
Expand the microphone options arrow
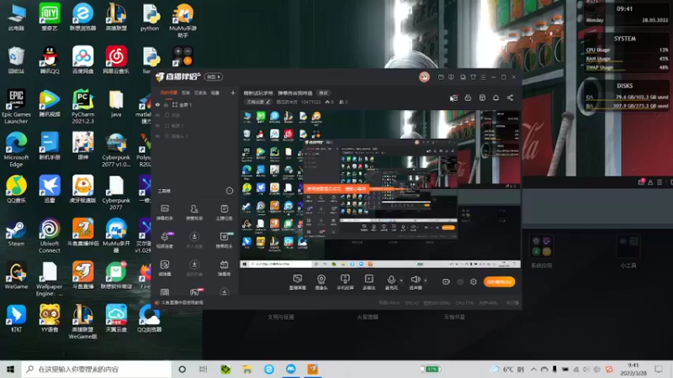pyautogui.click(x=401, y=281)
